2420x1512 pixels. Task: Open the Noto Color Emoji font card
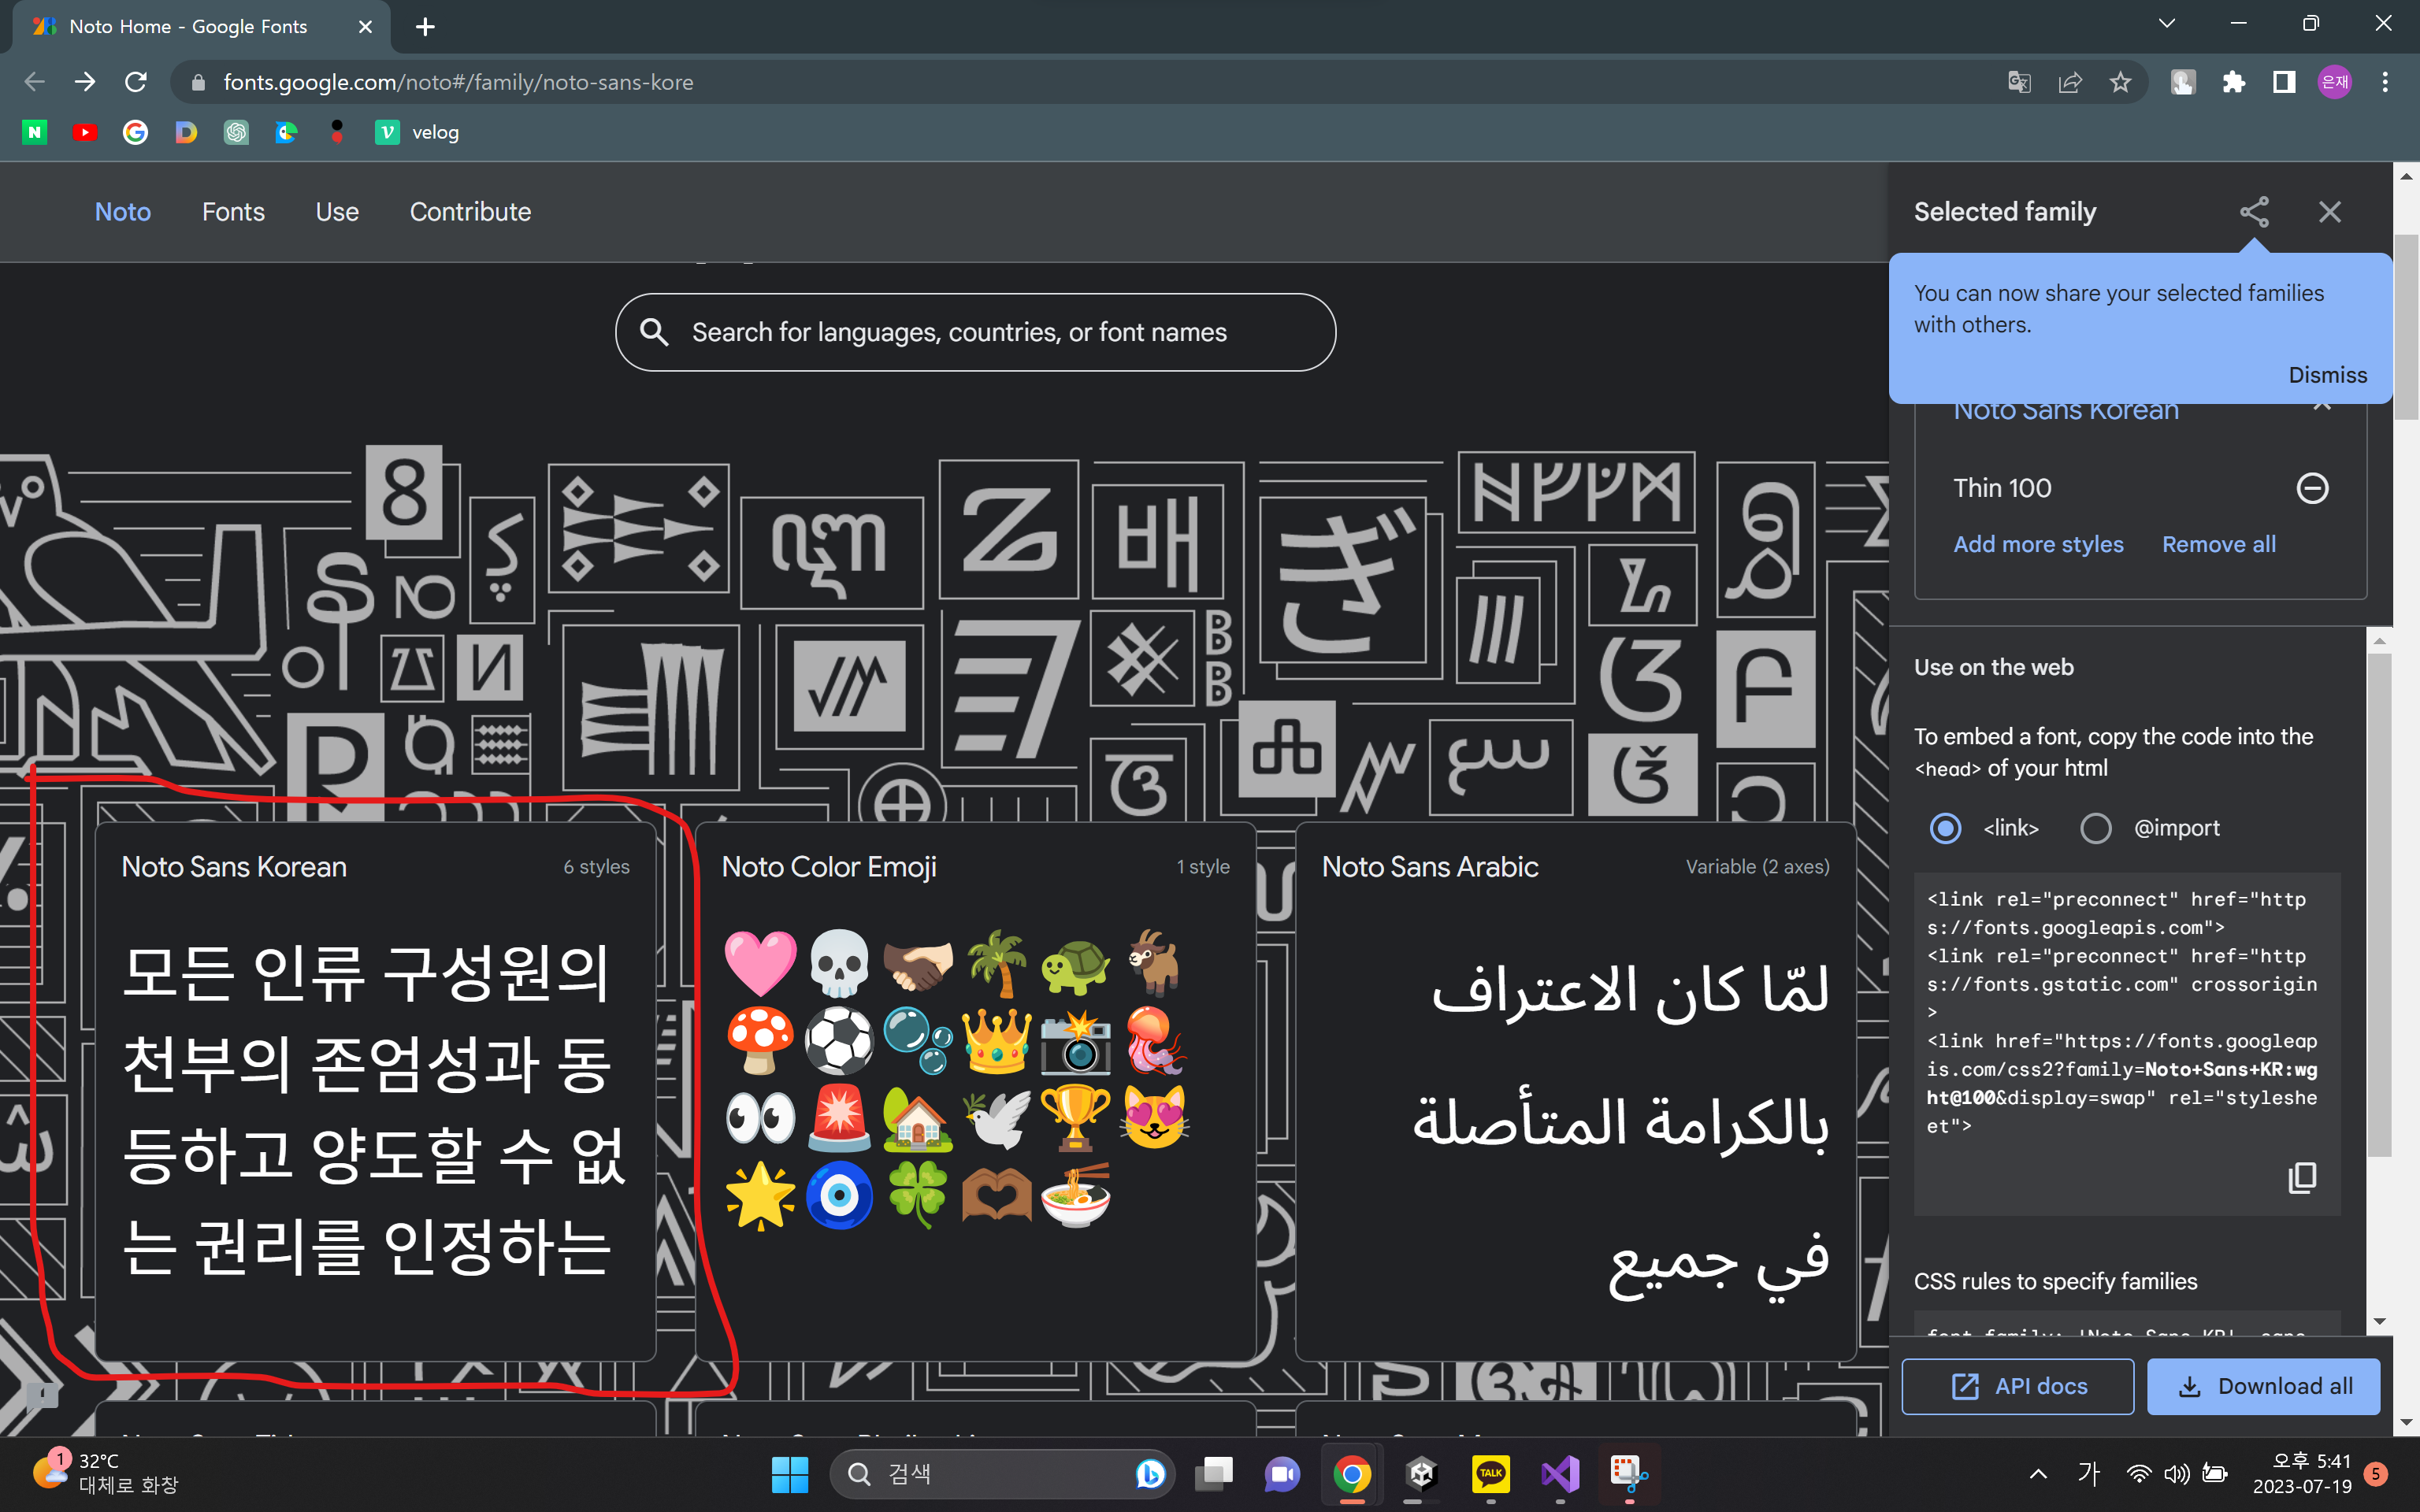[x=975, y=1091]
